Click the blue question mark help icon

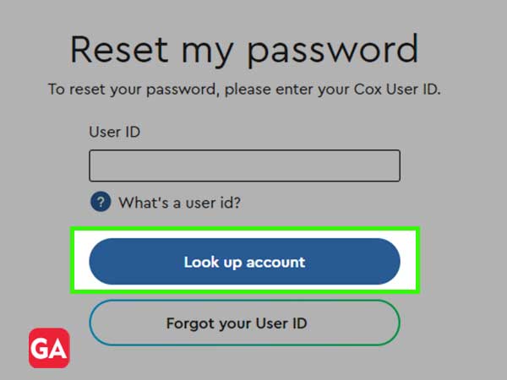click(x=101, y=202)
